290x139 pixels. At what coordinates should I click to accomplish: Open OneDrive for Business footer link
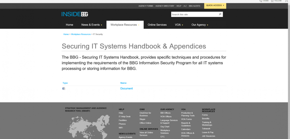tap(145, 114)
